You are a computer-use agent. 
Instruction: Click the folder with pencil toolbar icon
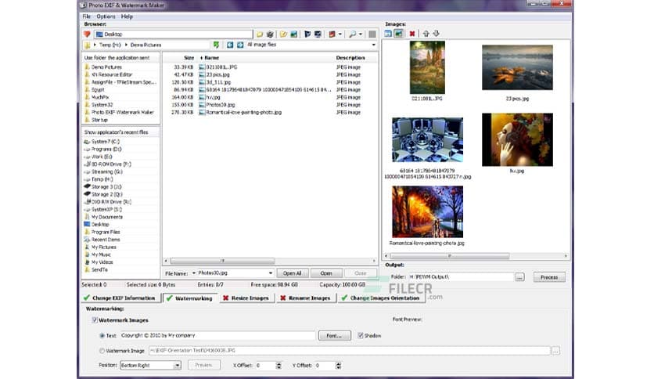[x=283, y=34]
